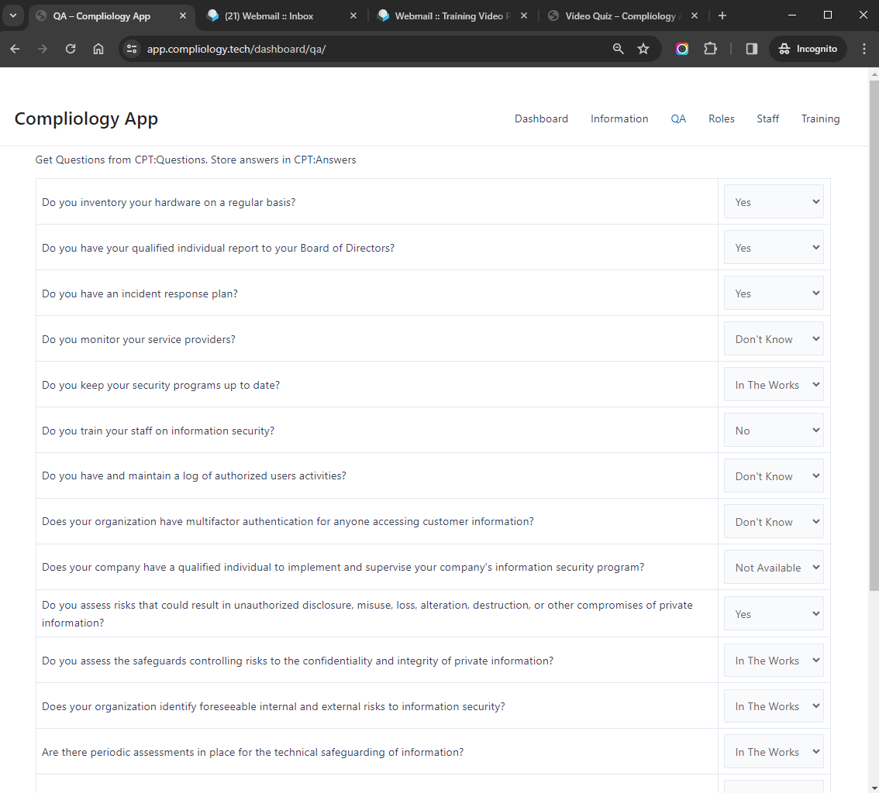Click 'Get Questions from CPT:Questions' description text
Viewport: 879px width, 793px height.
coord(195,160)
